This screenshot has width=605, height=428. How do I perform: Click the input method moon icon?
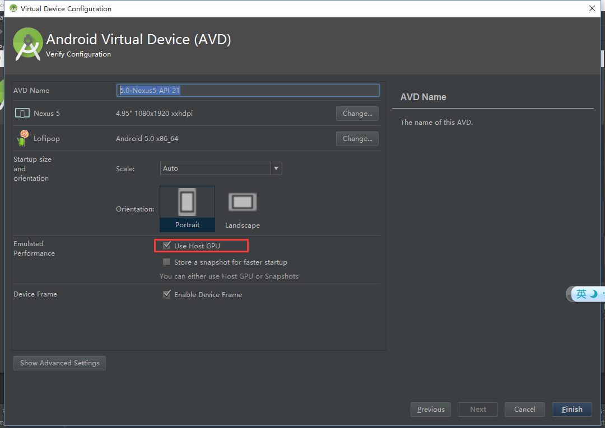pyautogui.click(x=594, y=294)
